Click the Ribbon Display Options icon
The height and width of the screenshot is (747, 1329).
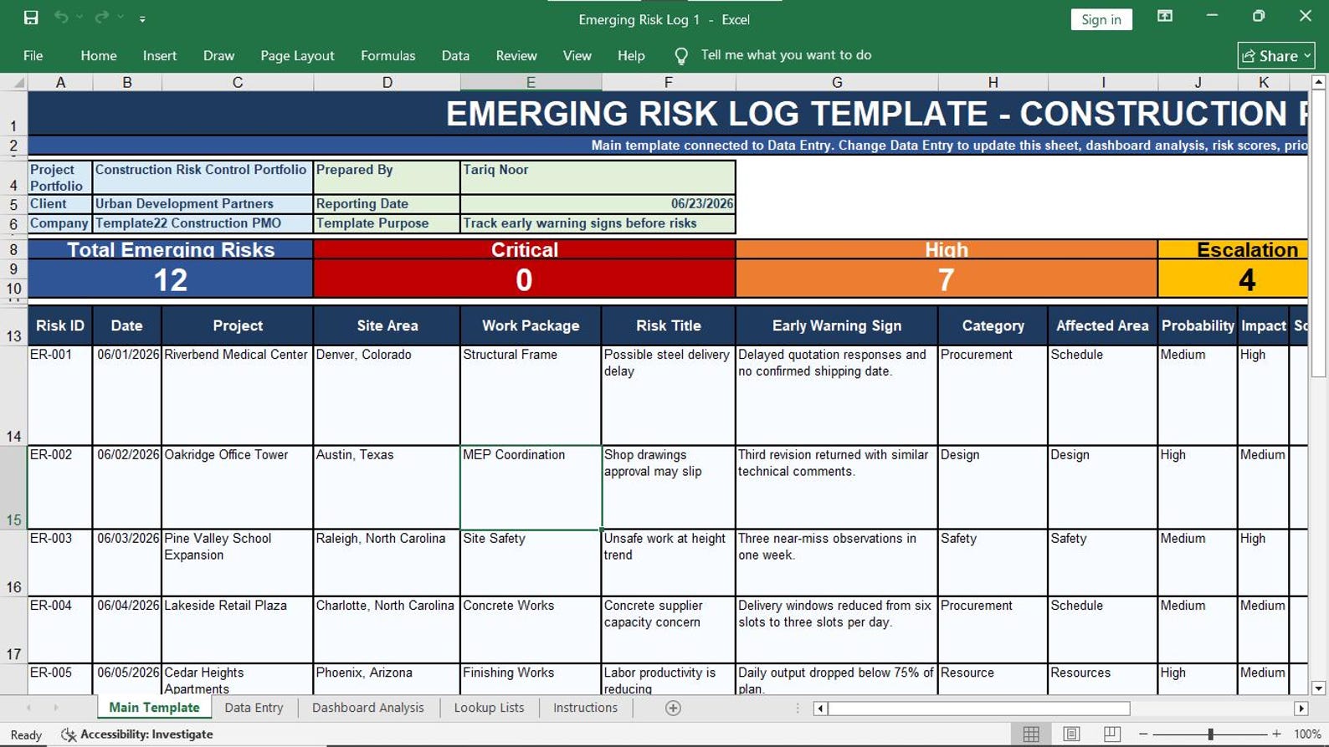pos(1165,16)
